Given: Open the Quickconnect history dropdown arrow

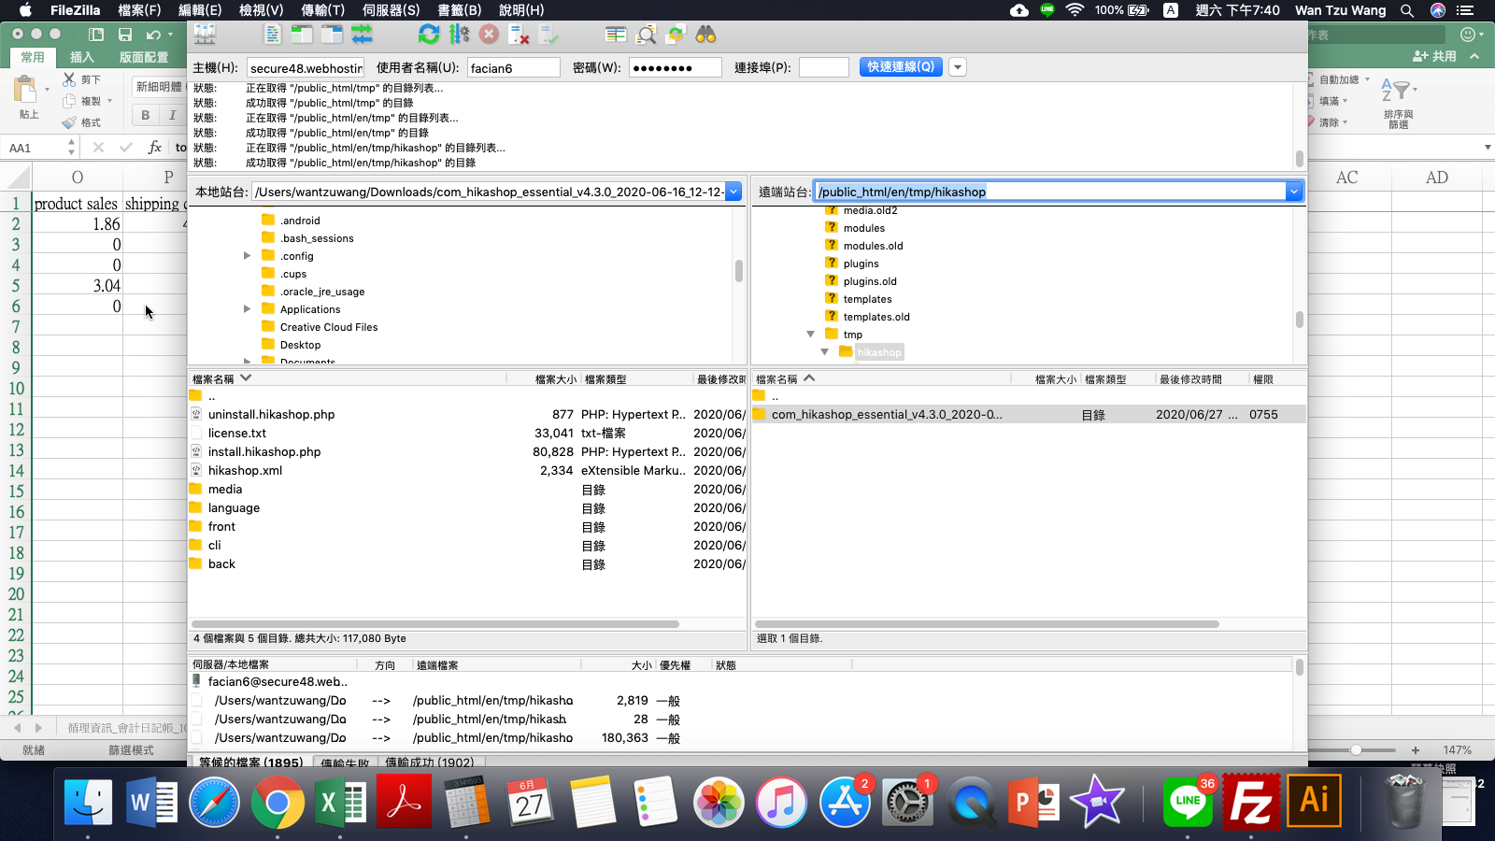Looking at the screenshot, I should click(957, 67).
